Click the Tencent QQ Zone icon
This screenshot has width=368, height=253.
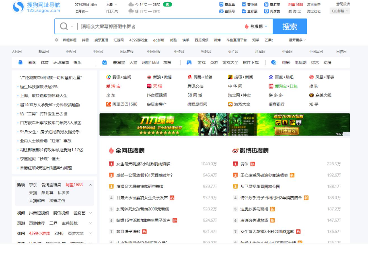pos(108,77)
